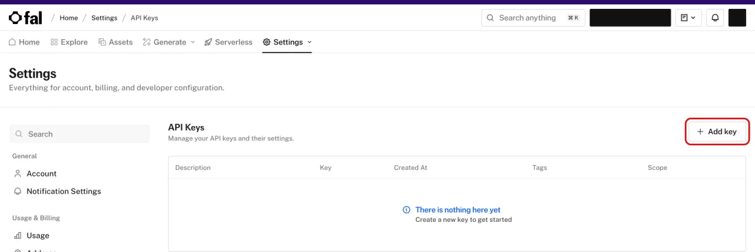Go to the Home tab
The width and height of the screenshot is (755, 252).
coord(24,42)
